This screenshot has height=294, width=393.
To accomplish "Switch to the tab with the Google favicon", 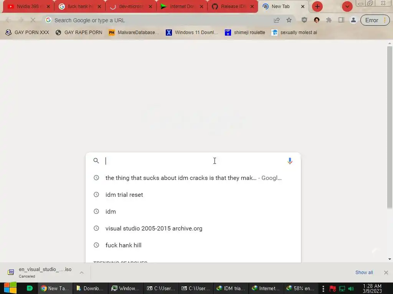I will (79, 7).
